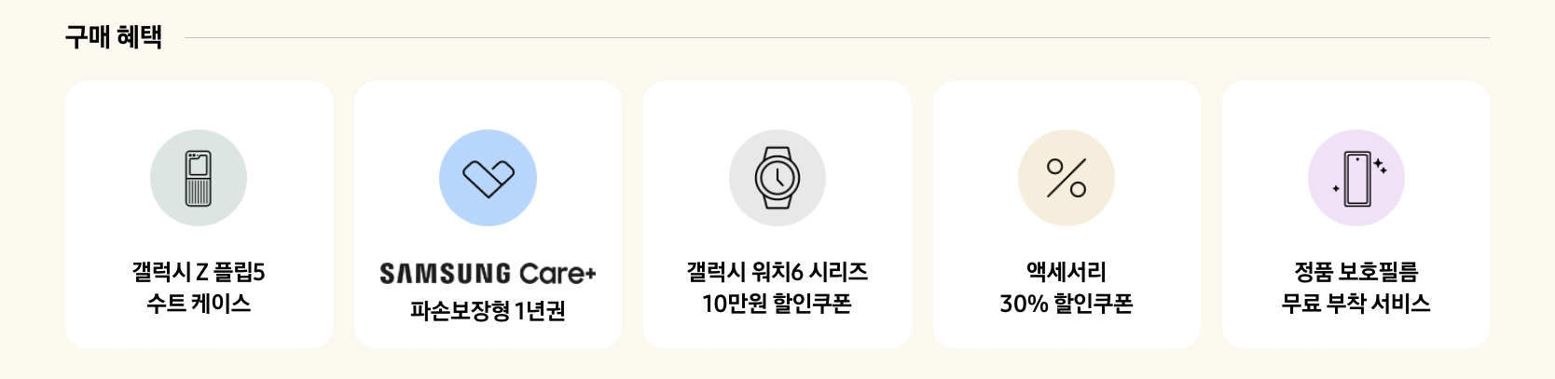Click the screen protector film sparkle icon

click(x=1356, y=178)
